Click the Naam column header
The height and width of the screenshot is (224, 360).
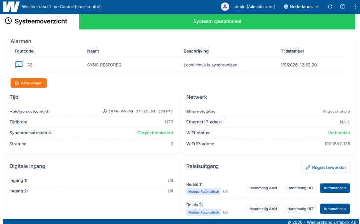tap(93, 51)
